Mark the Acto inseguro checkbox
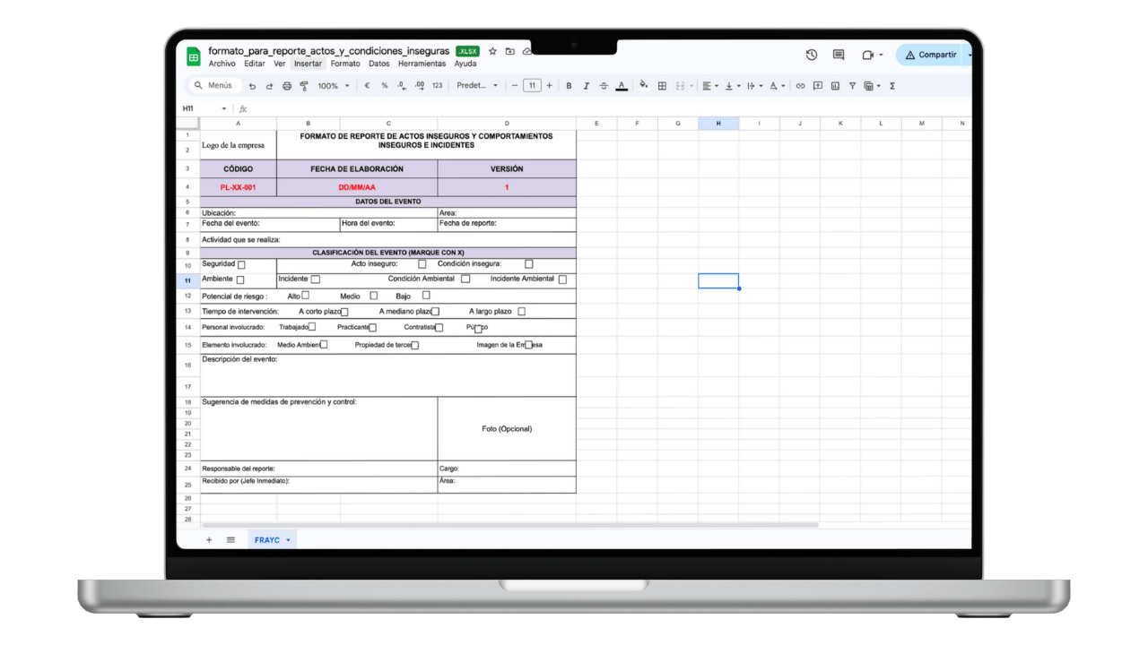Screen dimensions: 1148x645 422,263
